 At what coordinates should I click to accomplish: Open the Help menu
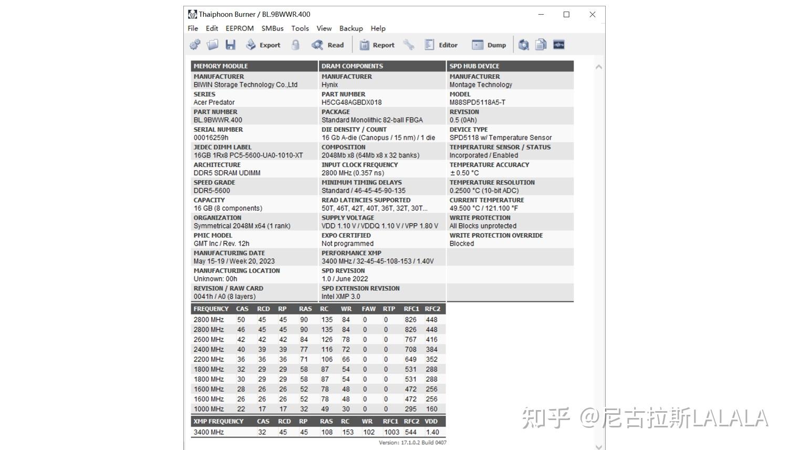click(x=378, y=28)
